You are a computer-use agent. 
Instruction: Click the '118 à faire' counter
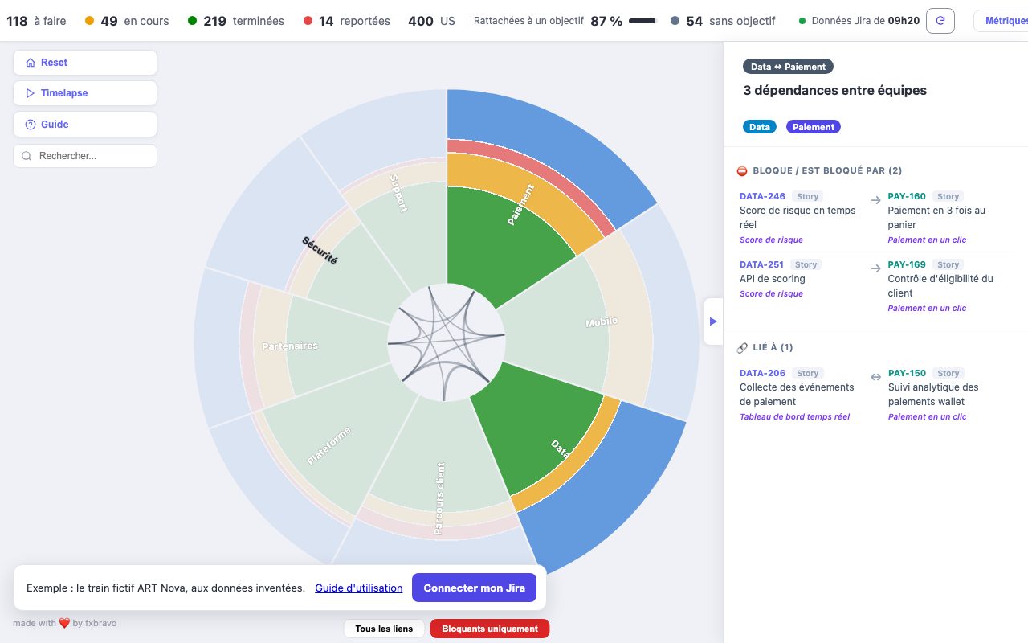[36, 21]
